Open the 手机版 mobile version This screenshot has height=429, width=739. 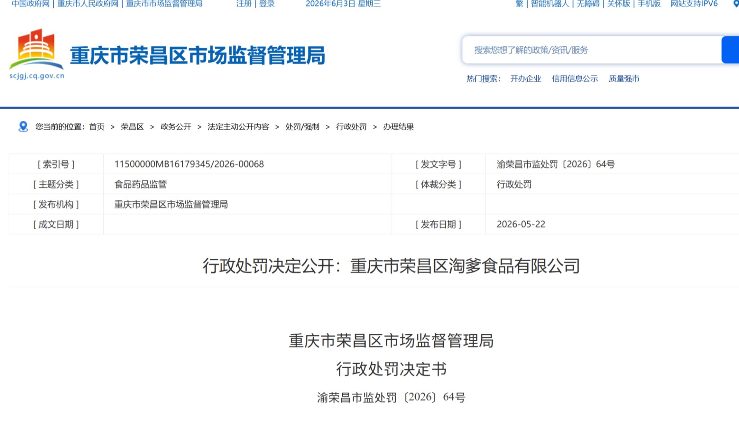pyautogui.click(x=649, y=4)
